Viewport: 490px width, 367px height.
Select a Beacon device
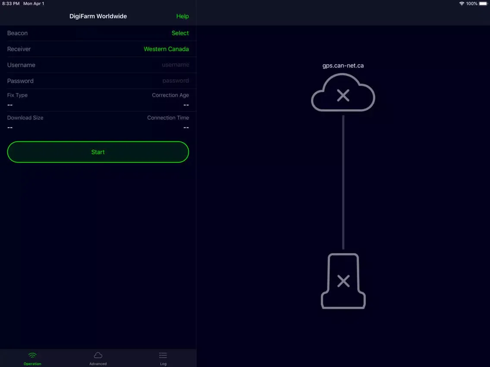pos(180,33)
